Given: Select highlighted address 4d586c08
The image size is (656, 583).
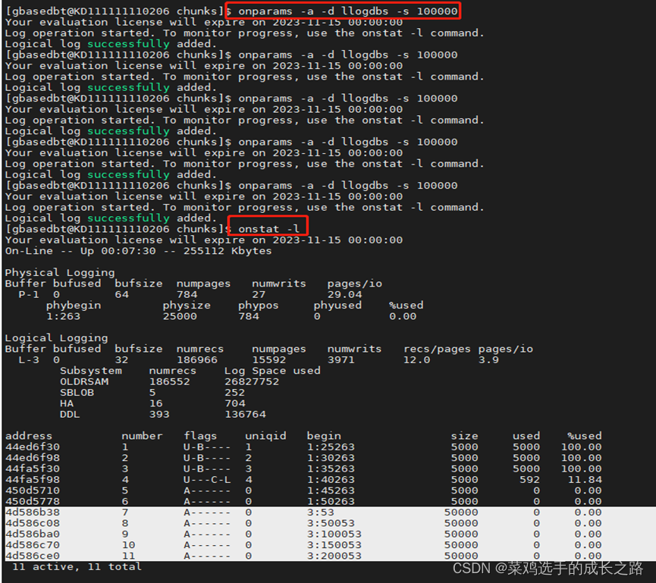Looking at the screenshot, I should tap(33, 523).
